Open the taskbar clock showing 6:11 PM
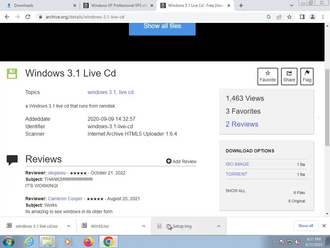This screenshot has width=330, height=248. [314, 242]
